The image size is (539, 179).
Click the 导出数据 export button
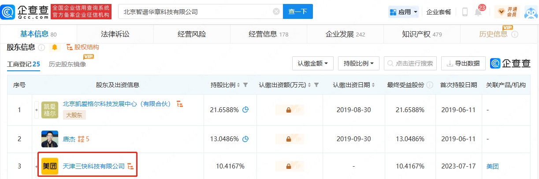point(463,63)
